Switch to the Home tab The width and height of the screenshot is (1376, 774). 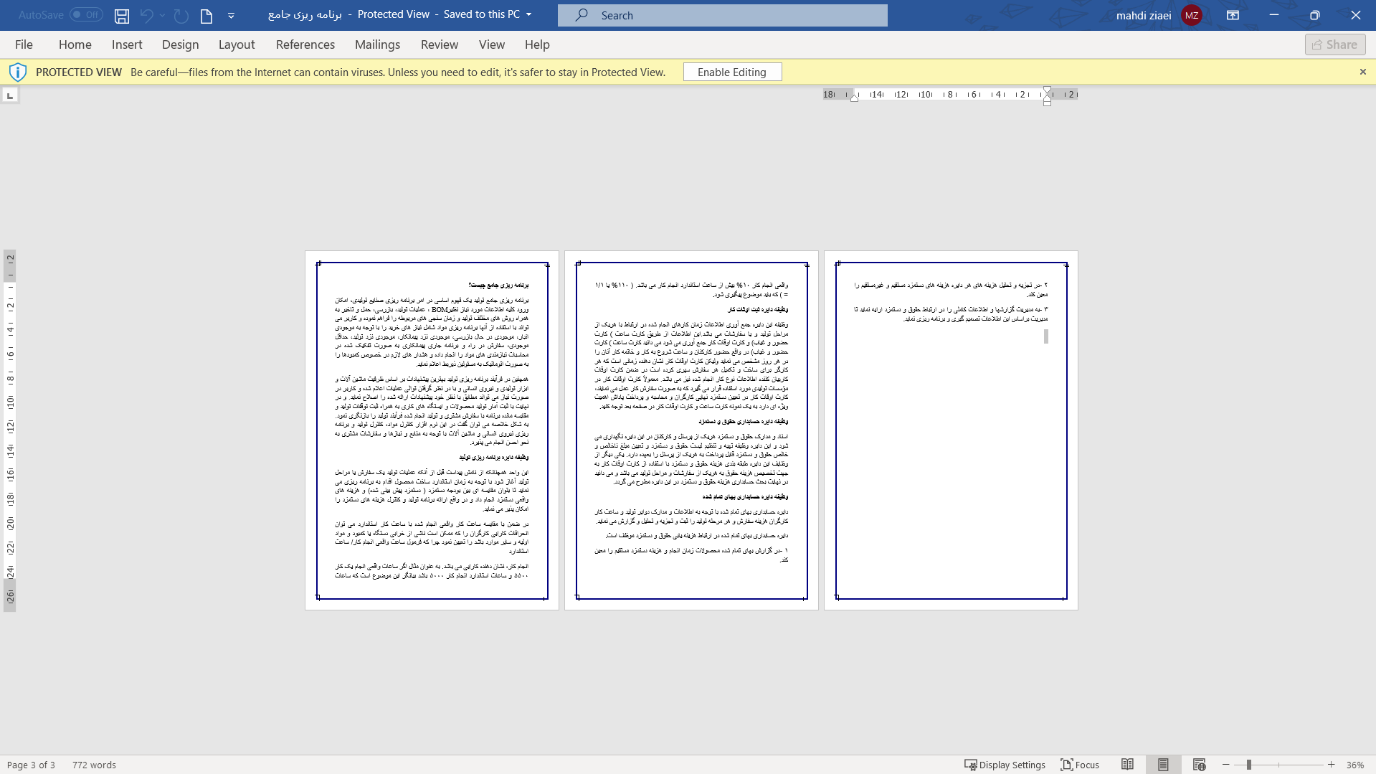[75, 44]
